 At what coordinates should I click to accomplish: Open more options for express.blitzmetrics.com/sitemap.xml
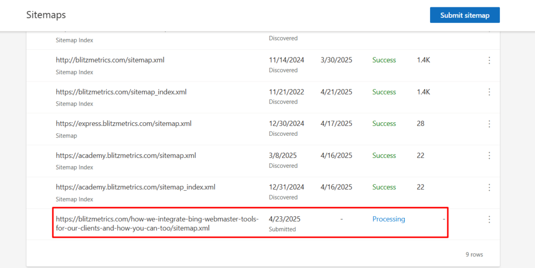[x=489, y=124]
